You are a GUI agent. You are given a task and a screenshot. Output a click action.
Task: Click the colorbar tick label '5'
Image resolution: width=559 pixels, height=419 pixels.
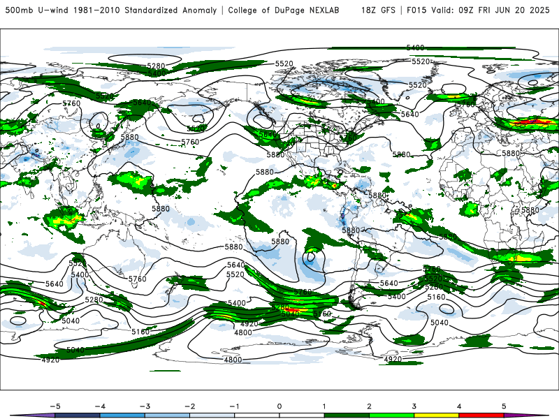tap(504, 406)
